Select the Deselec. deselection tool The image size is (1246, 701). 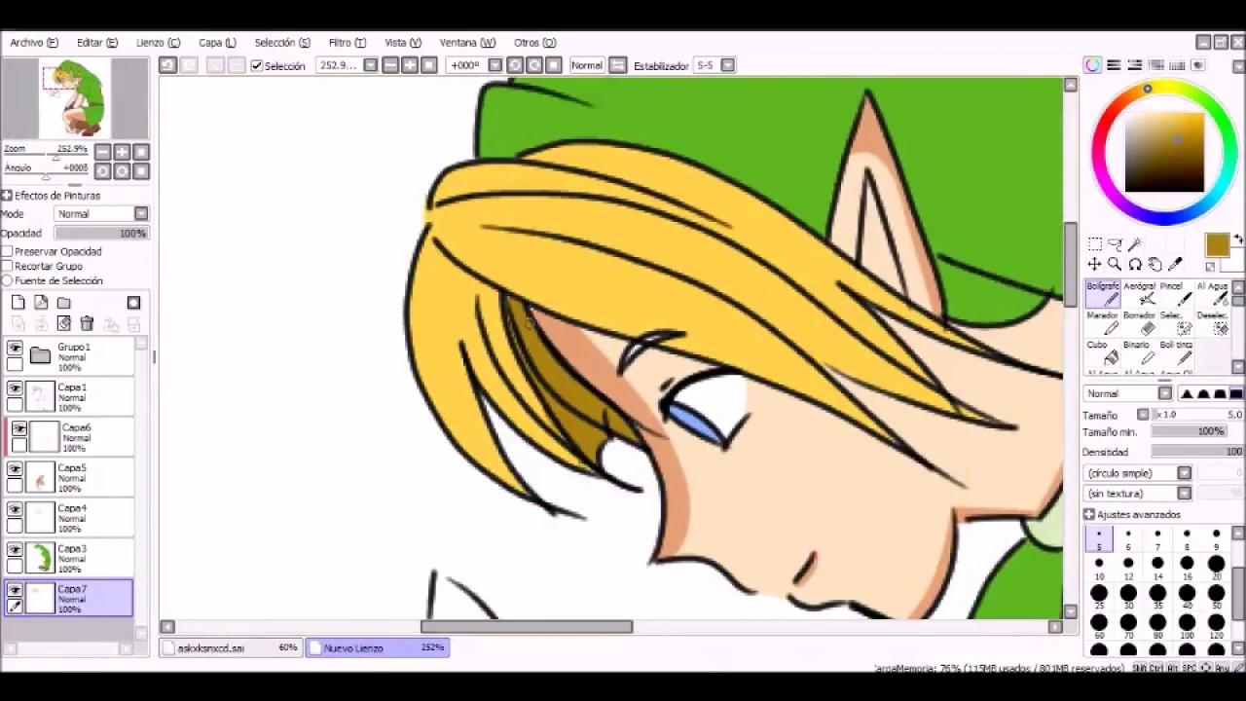pyautogui.click(x=1212, y=323)
